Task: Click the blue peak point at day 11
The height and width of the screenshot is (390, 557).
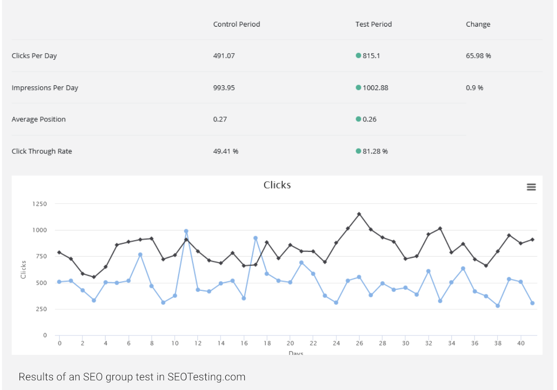Action: [186, 231]
